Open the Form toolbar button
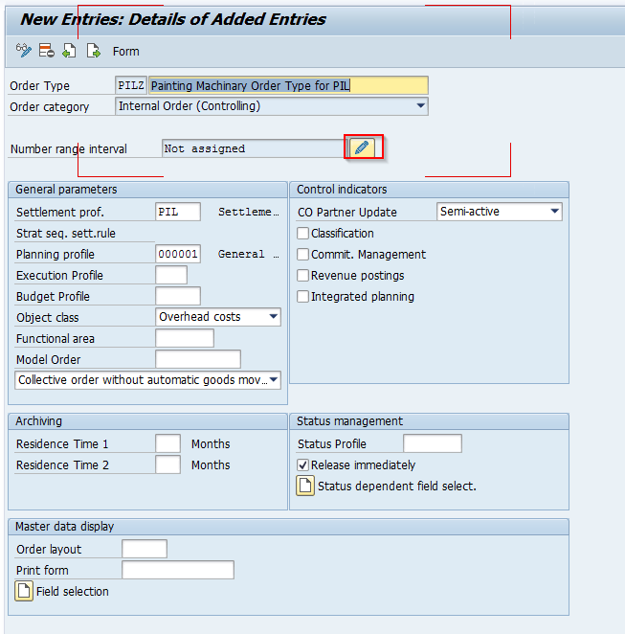The image size is (625, 634). pos(125,52)
